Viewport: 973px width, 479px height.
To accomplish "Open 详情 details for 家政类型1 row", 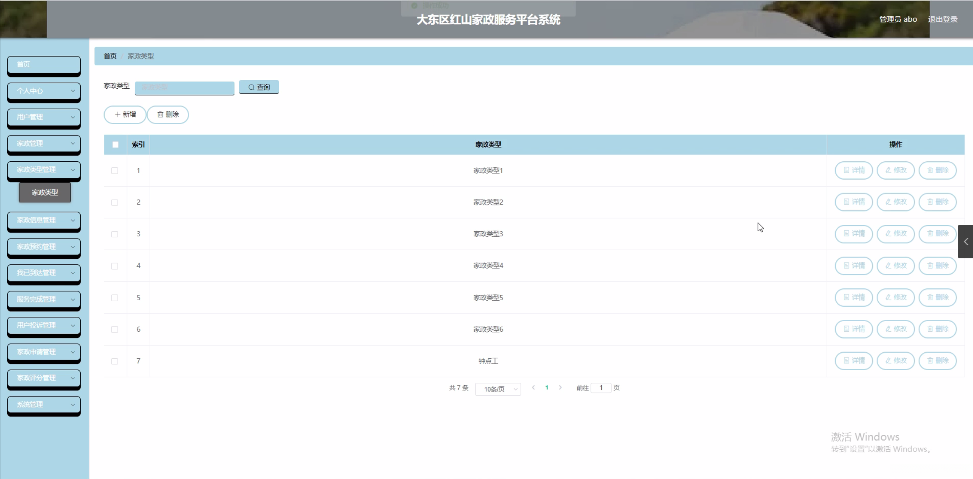I will click(x=854, y=170).
